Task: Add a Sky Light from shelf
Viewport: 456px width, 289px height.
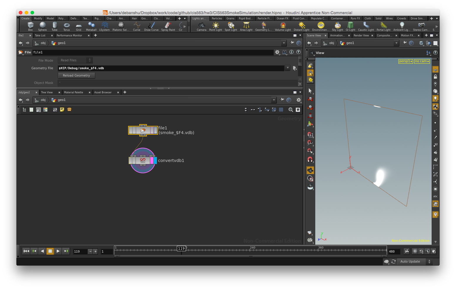Action: (338, 26)
